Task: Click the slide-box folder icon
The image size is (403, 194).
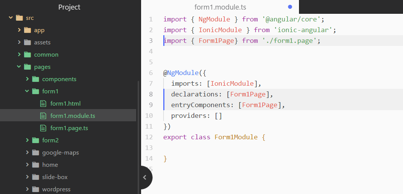Action: pyautogui.click(x=36, y=177)
